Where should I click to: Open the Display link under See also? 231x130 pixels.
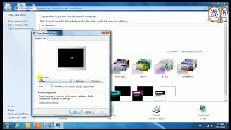11,110
